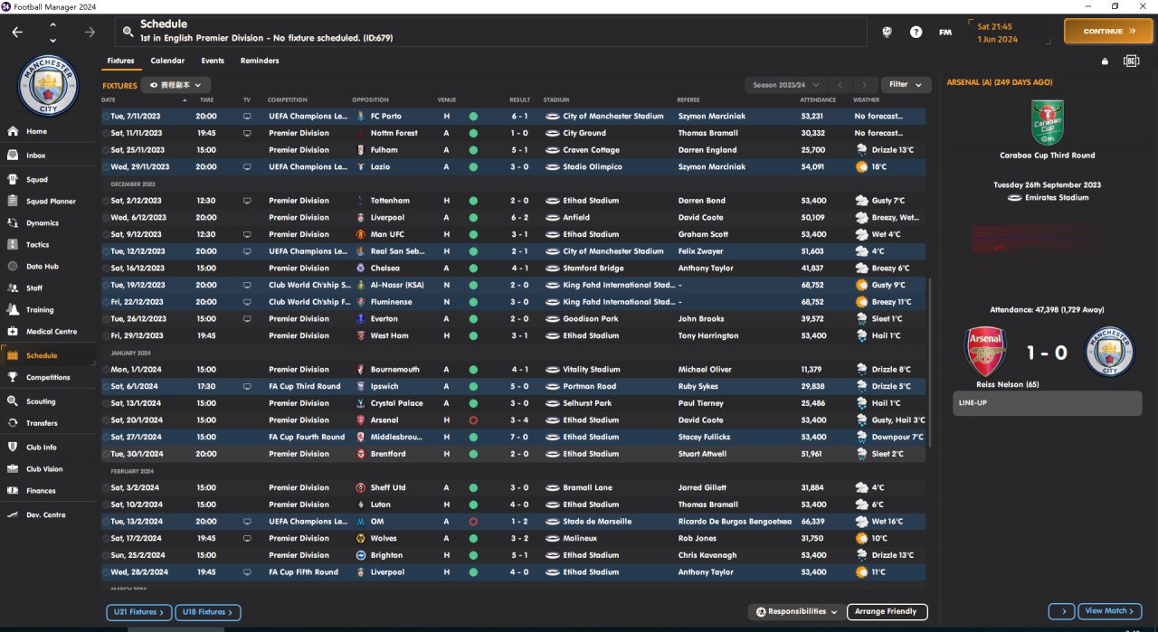Open the FM menu icon
The height and width of the screenshot is (632, 1158).
pos(945,32)
